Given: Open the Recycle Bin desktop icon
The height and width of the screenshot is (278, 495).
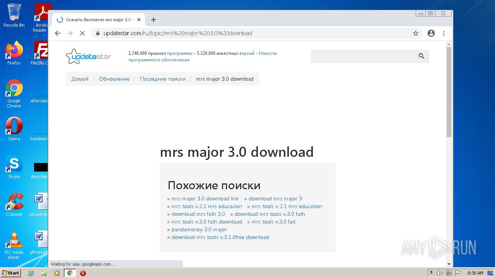Looking at the screenshot, I should click(14, 15).
